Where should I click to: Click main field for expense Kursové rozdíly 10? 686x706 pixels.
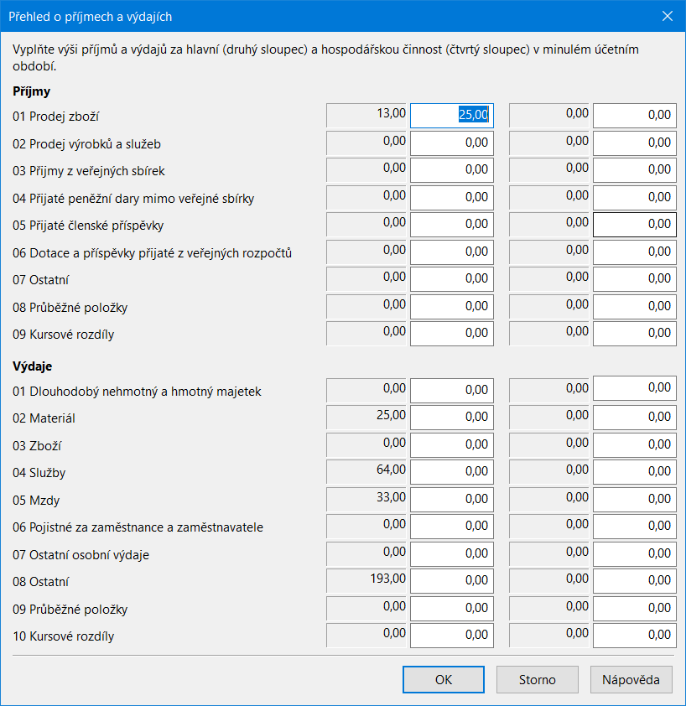tap(452, 636)
